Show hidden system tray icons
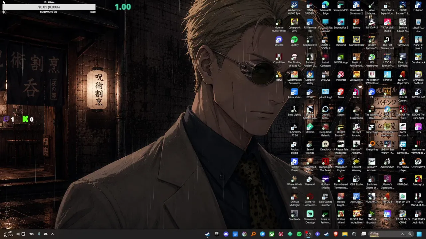This screenshot has width=426, height=239. pyautogui.click(x=52, y=234)
